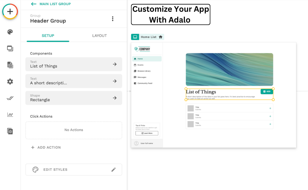Open the Version History icon in sidebar
This screenshot has height=190, width=308.
pos(10,131)
